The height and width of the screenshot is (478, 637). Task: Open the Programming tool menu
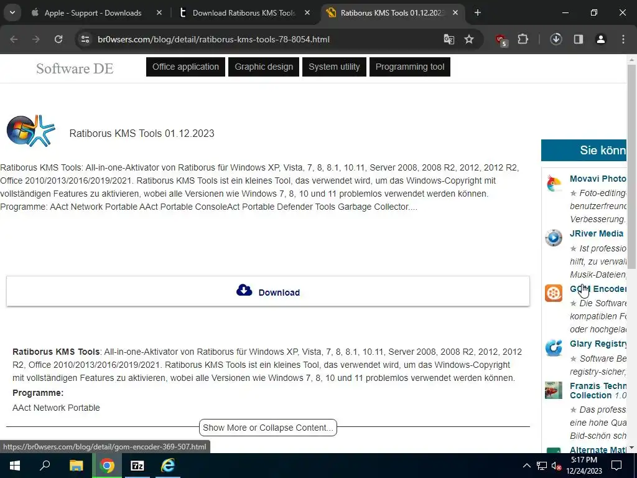[x=410, y=67]
